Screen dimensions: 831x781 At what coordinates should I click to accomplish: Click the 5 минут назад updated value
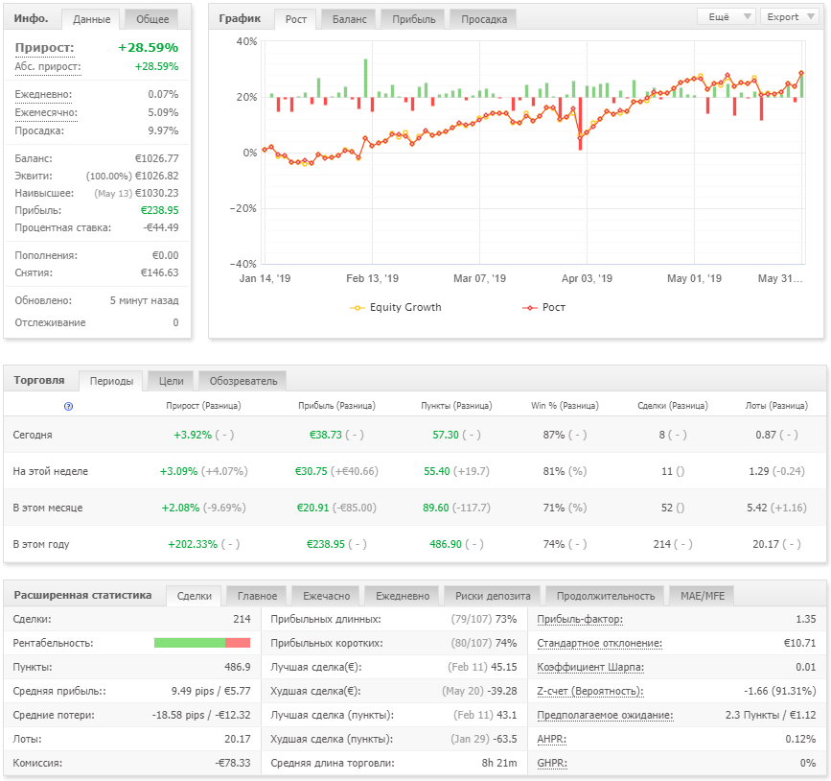coord(144,301)
